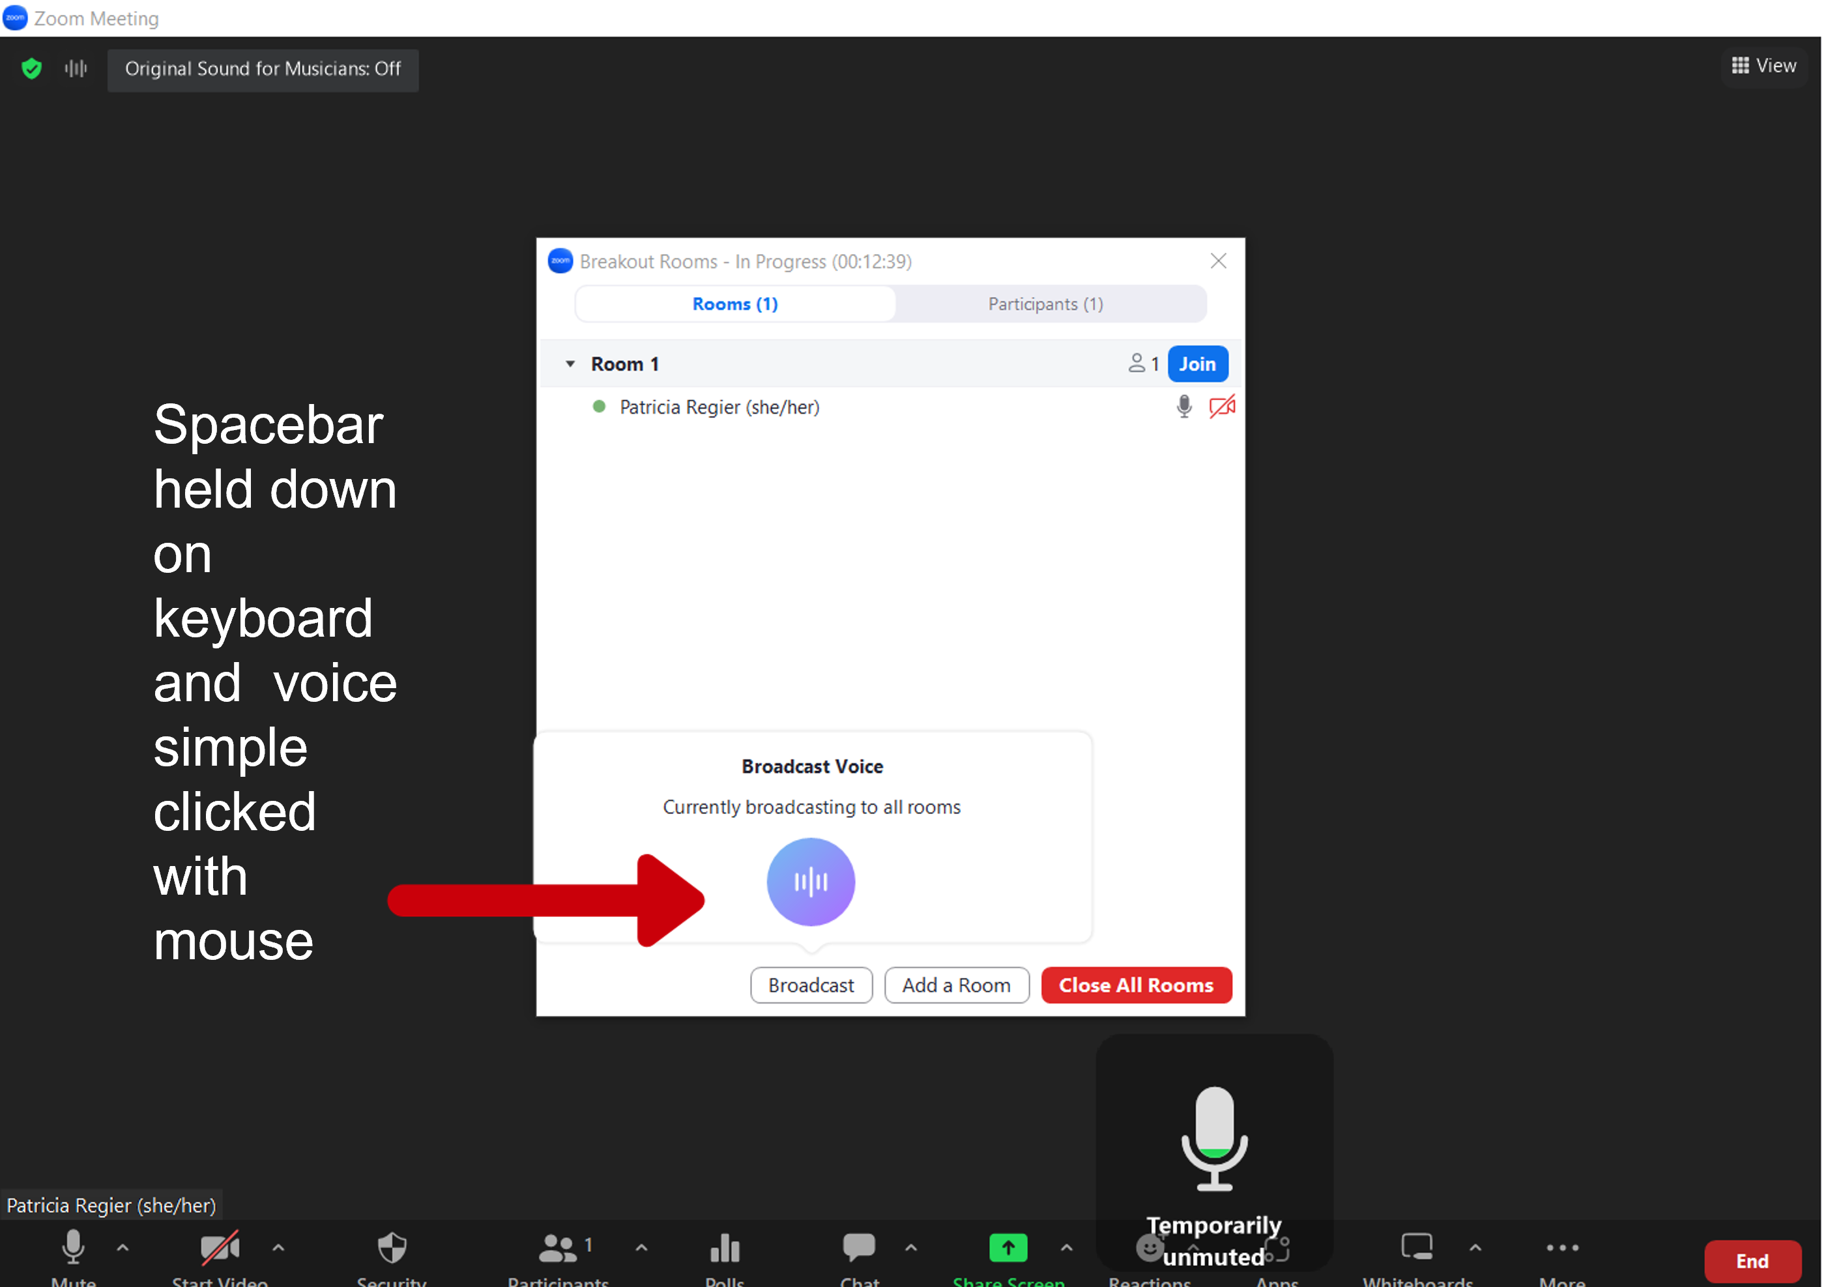Mute the microphone in the toolbar
The height and width of the screenshot is (1287, 1828).
pyautogui.click(x=73, y=1247)
